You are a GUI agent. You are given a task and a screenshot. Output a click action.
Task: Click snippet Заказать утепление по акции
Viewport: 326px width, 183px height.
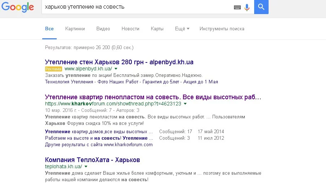pos(124,75)
